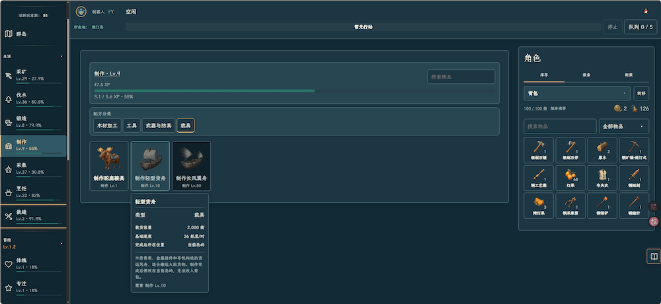This screenshot has width=661, height=304.
Task: Click the gold coin currency icon
Action: point(617,108)
